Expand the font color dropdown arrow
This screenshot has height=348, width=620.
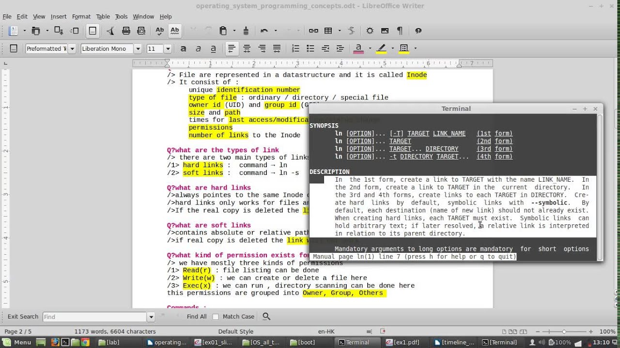pos(370,49)
